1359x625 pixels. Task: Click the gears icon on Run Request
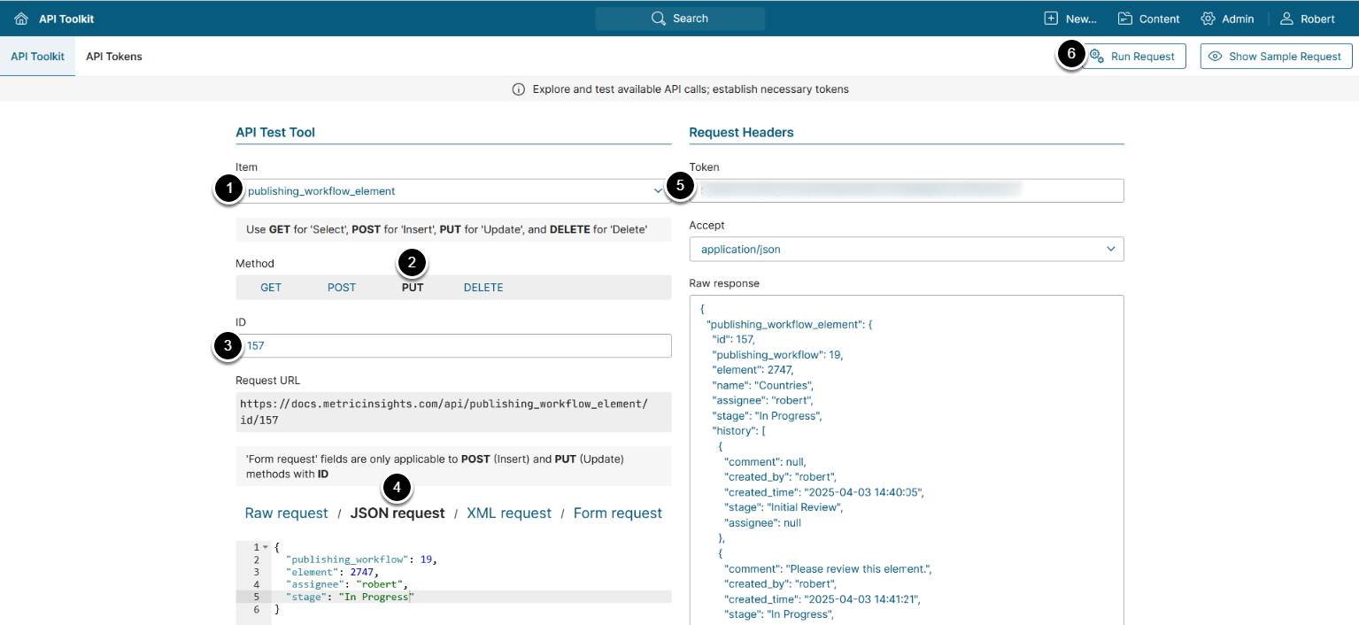point(1096,56)
